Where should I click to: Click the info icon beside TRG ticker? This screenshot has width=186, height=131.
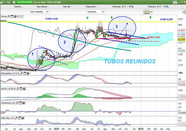[14, 2]
